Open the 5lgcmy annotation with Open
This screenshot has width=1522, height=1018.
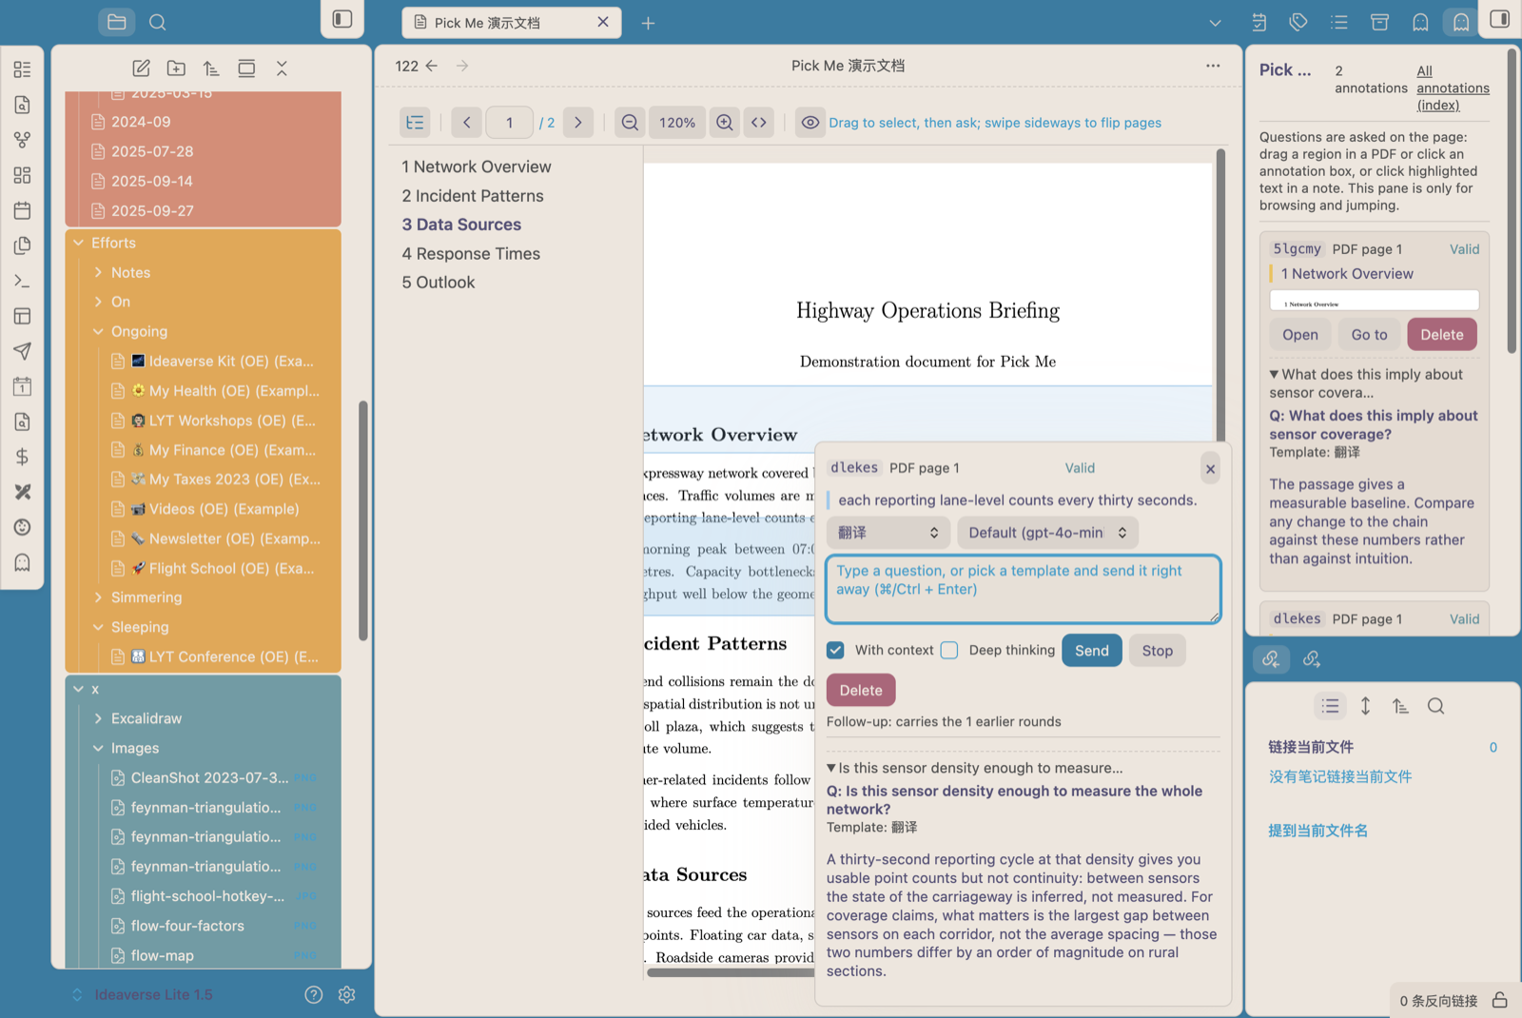coord(1300,335)
